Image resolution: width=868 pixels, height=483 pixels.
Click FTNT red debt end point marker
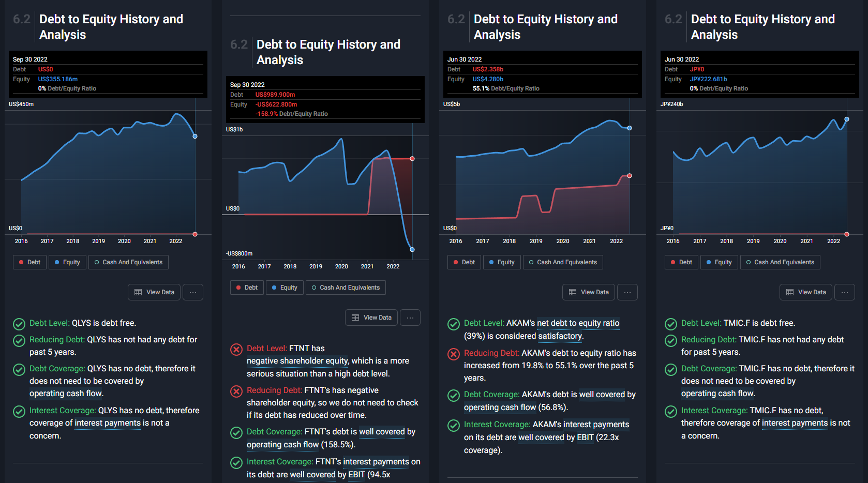click(x=412, y=159)
